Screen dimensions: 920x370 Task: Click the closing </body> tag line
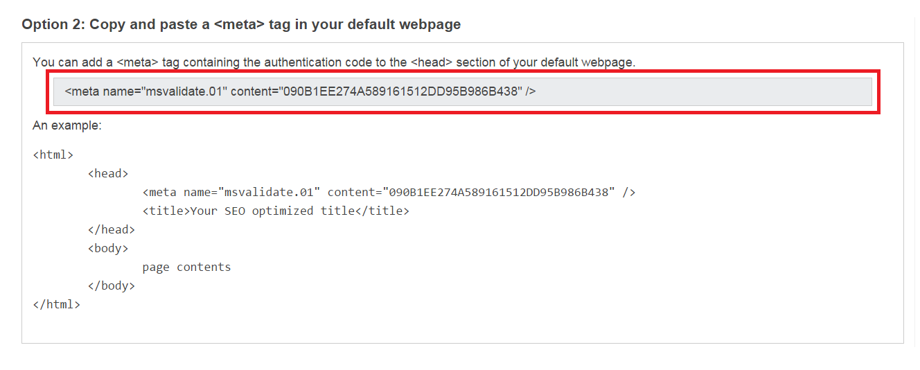click(x=112, y=285)
